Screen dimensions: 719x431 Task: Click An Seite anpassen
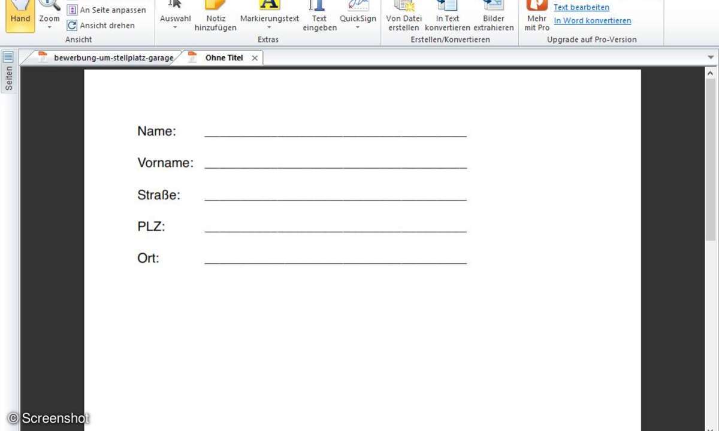point(106,10)
